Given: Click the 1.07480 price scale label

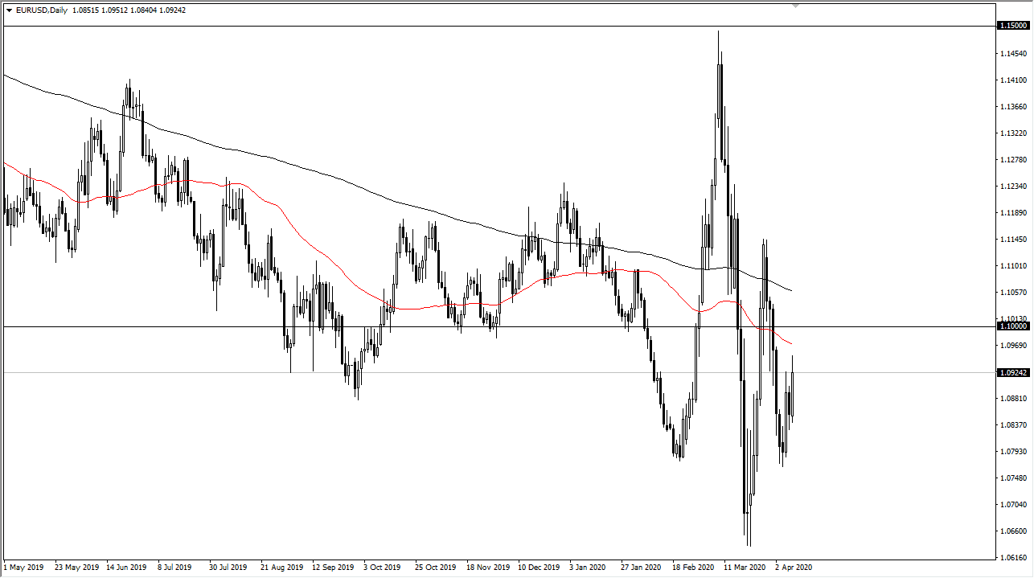Looking at the screenshot, I should coord(1014,478).
